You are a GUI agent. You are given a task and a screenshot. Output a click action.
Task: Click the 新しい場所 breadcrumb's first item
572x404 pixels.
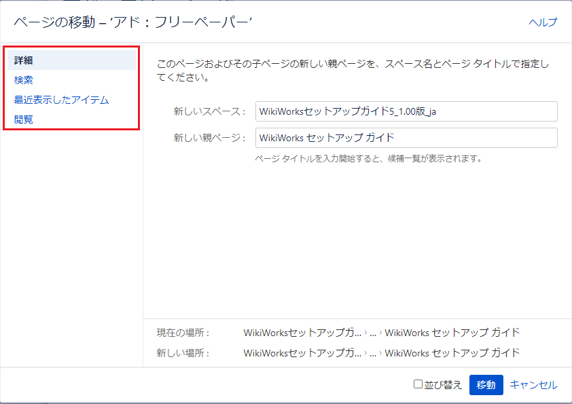(x=302, y=353)
